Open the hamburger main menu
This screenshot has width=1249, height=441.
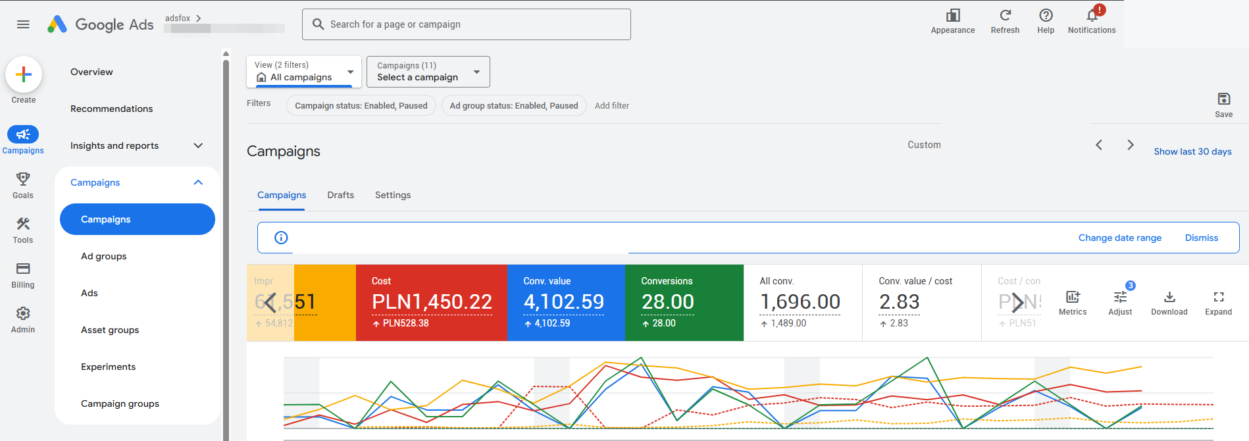click(x=23, y=24)
